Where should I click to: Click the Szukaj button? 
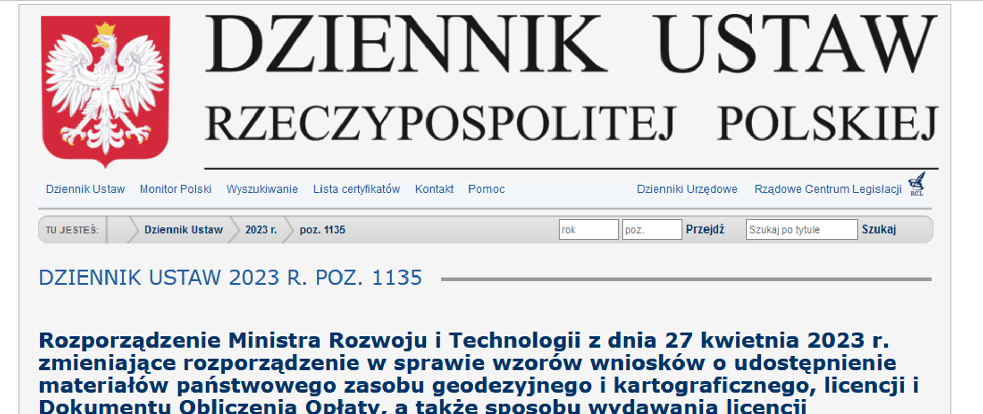[879, 229]
